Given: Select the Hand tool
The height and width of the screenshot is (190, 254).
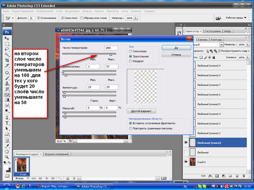Looking at the screenshot, I should [7, 151].
